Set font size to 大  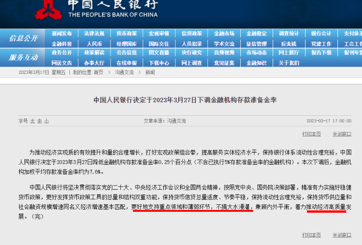pyautogui.click(x=32, y=121)
